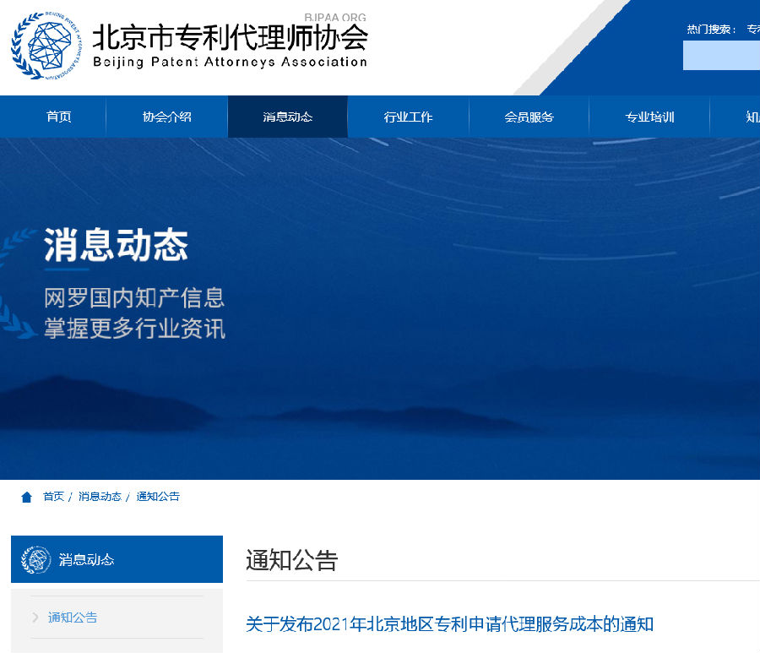Click the 通知公告 breadcrumb link
The height and width of the screenshot is (653, 760).
[158, 497]
